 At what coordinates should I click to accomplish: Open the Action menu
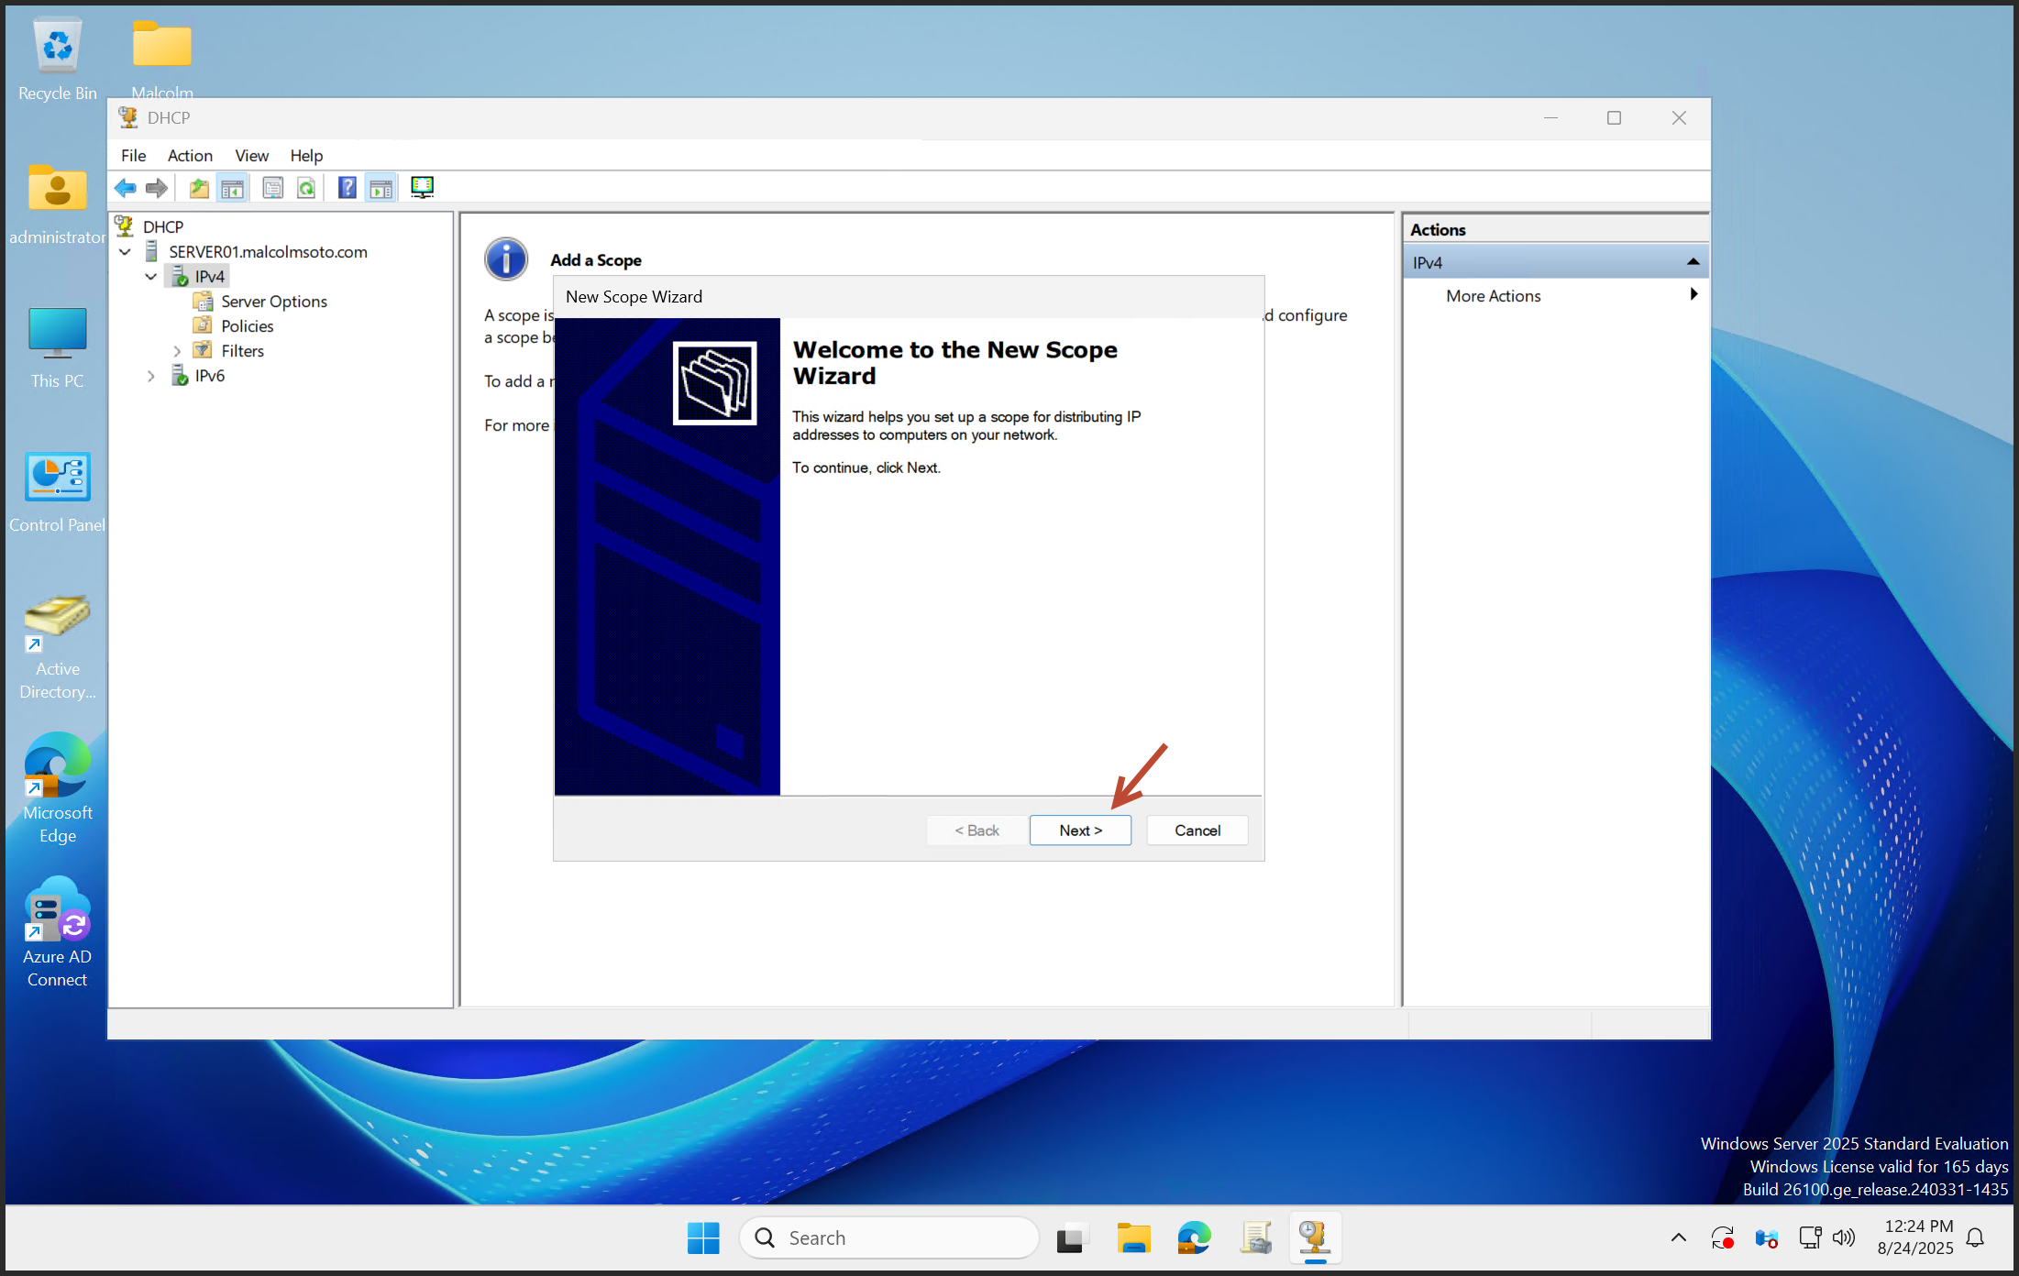point(190,155)
